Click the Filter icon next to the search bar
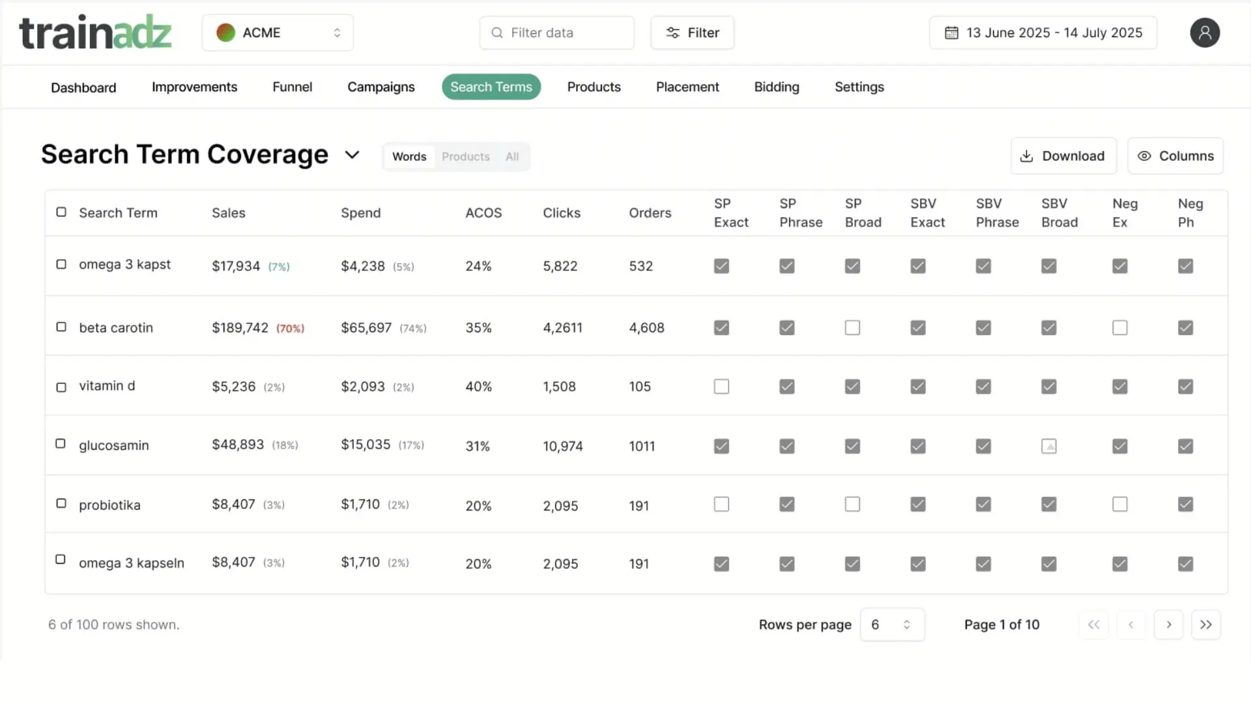The height and width of the screenshot is (703, 1251). 672,33
